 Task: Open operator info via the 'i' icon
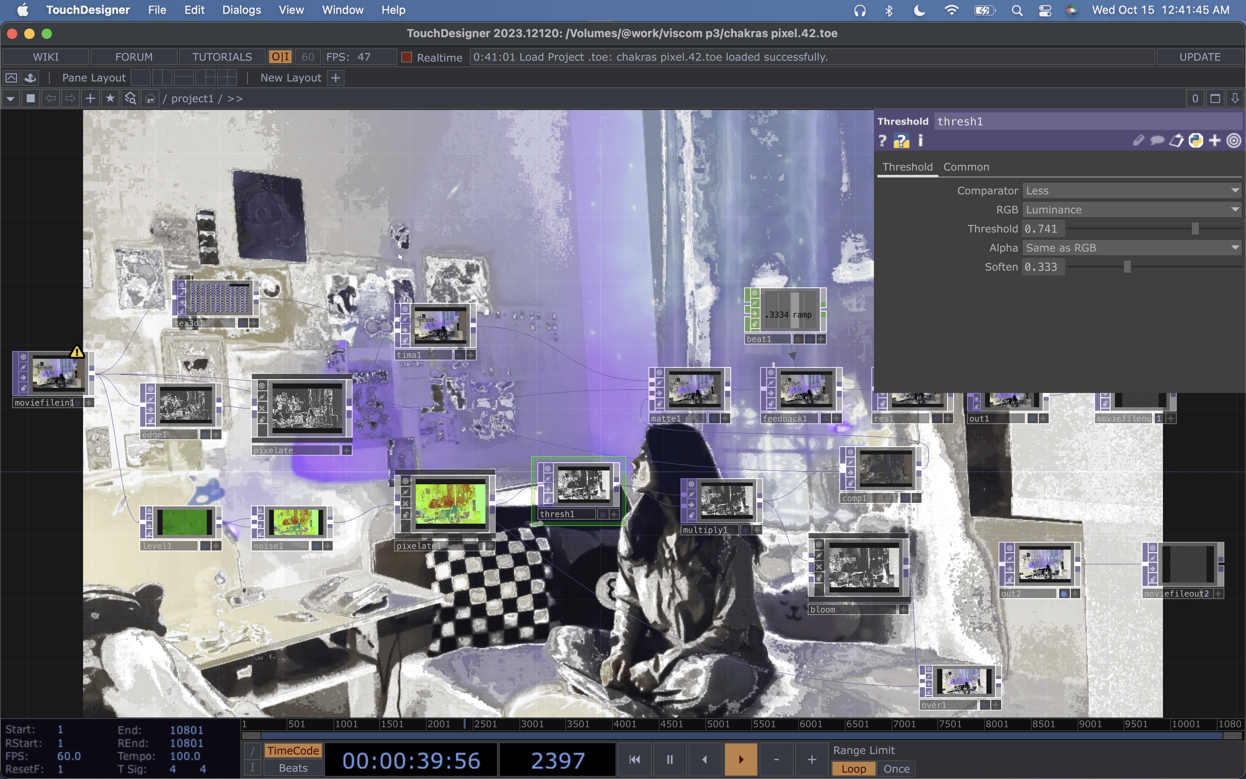[920, 141]
